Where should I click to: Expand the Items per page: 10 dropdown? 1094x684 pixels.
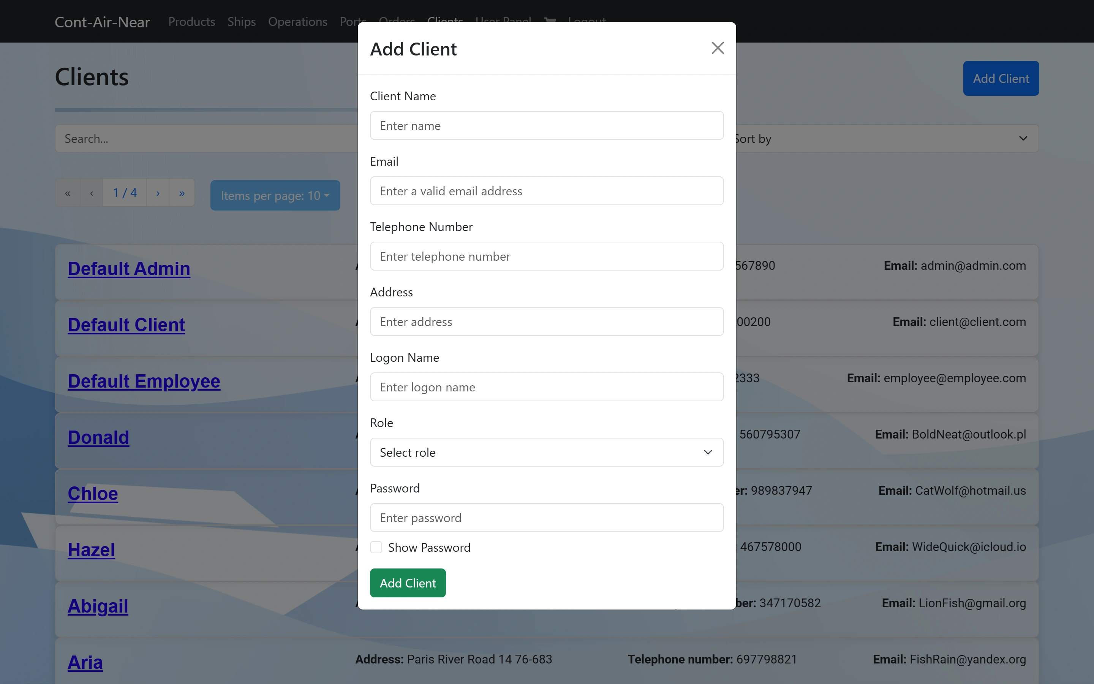275,195
